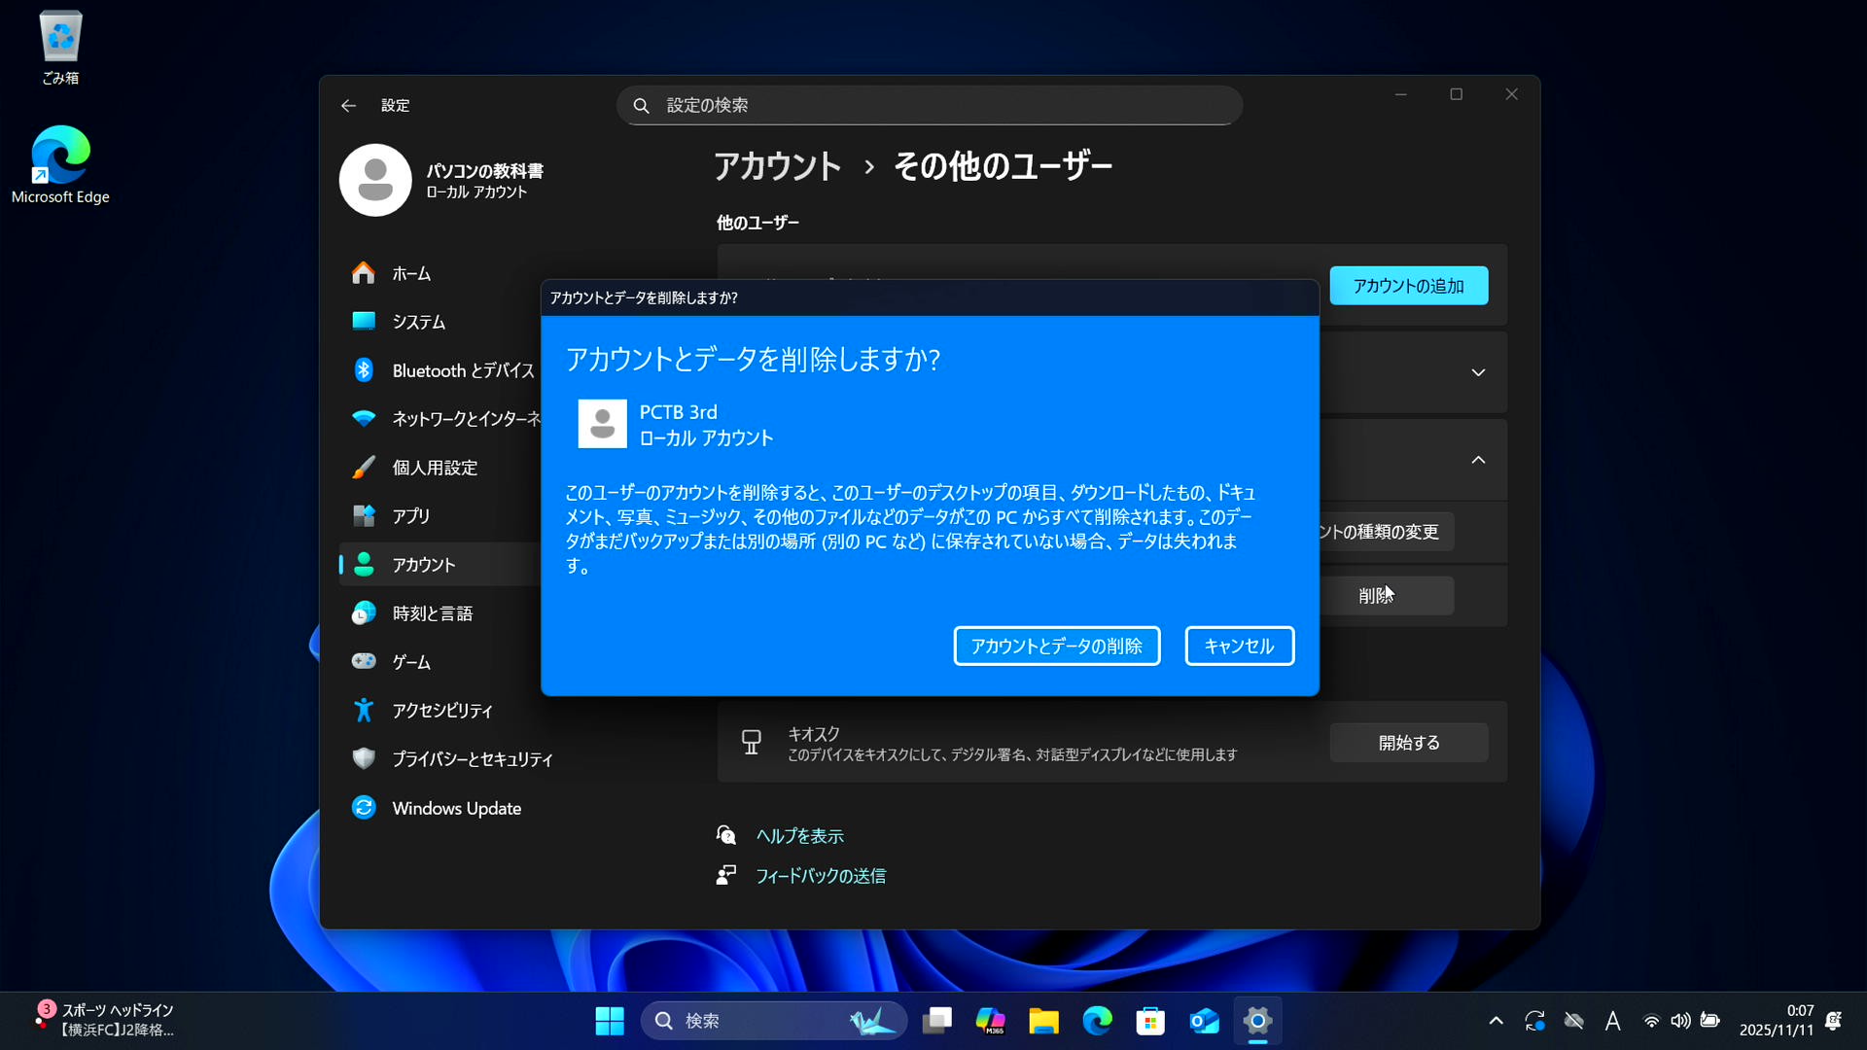Viewport: 1867px width, 1050px height.
Task: Open ヘルプを表示 link
Action: tap(799, 836)
